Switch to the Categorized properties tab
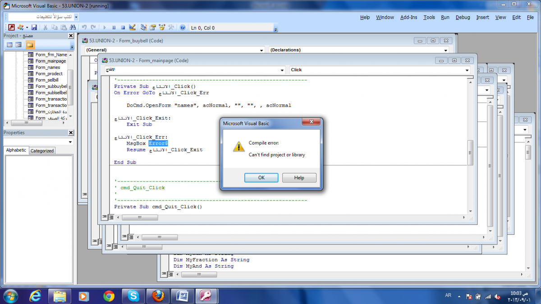The height and width of the screenshot is (304, 541). [x=42, y=151]
